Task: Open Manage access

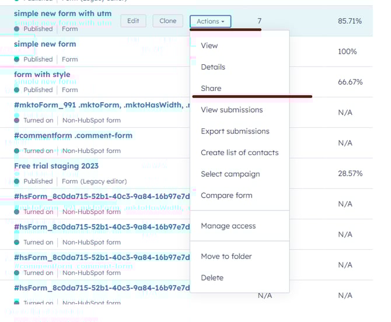Action: pos(228,226)
